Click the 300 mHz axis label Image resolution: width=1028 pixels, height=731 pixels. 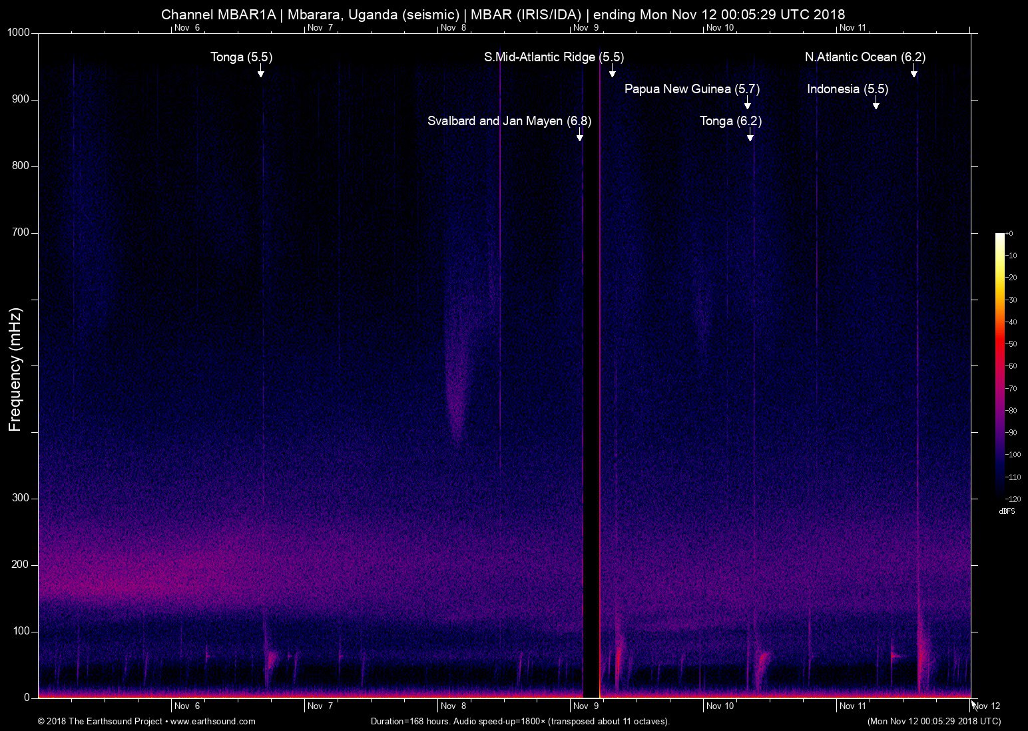coord(20,497)
